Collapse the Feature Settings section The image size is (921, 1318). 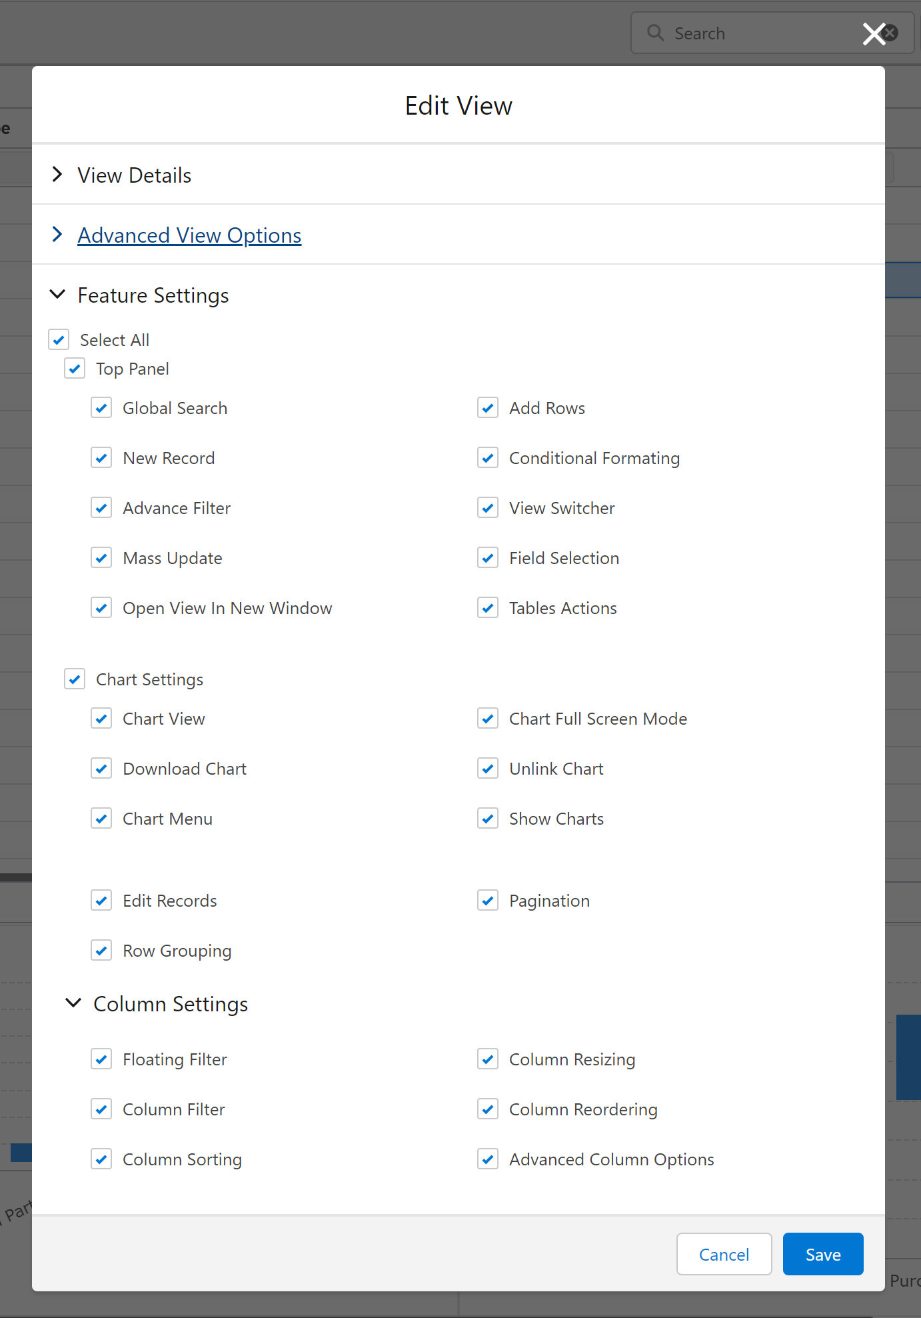click(x=58, y=295)
